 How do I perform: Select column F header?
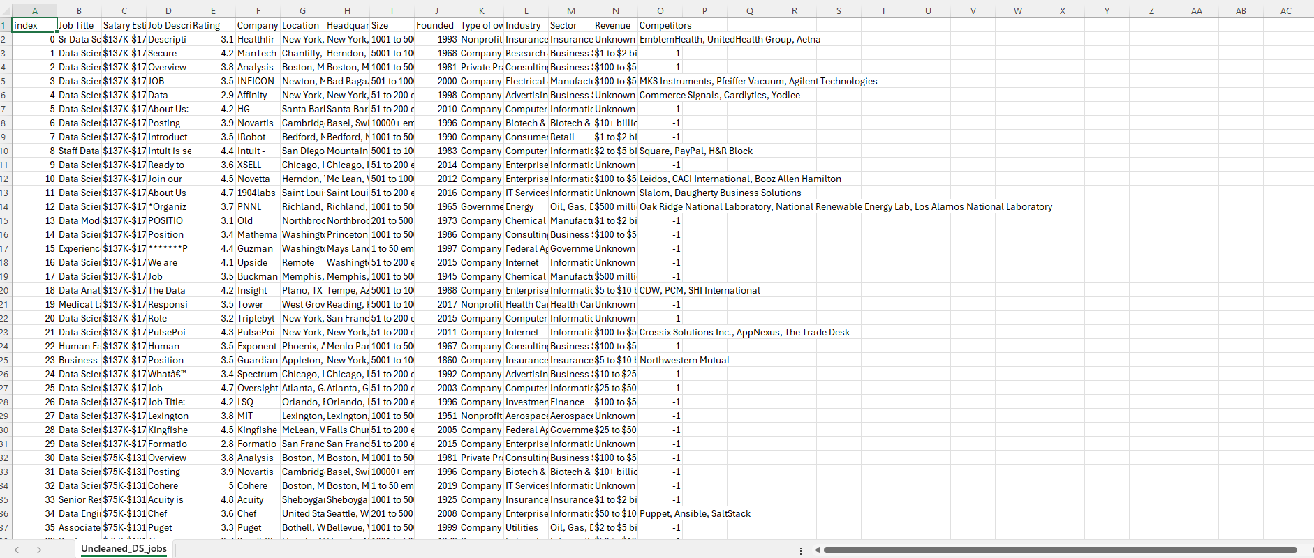point(258,10)
